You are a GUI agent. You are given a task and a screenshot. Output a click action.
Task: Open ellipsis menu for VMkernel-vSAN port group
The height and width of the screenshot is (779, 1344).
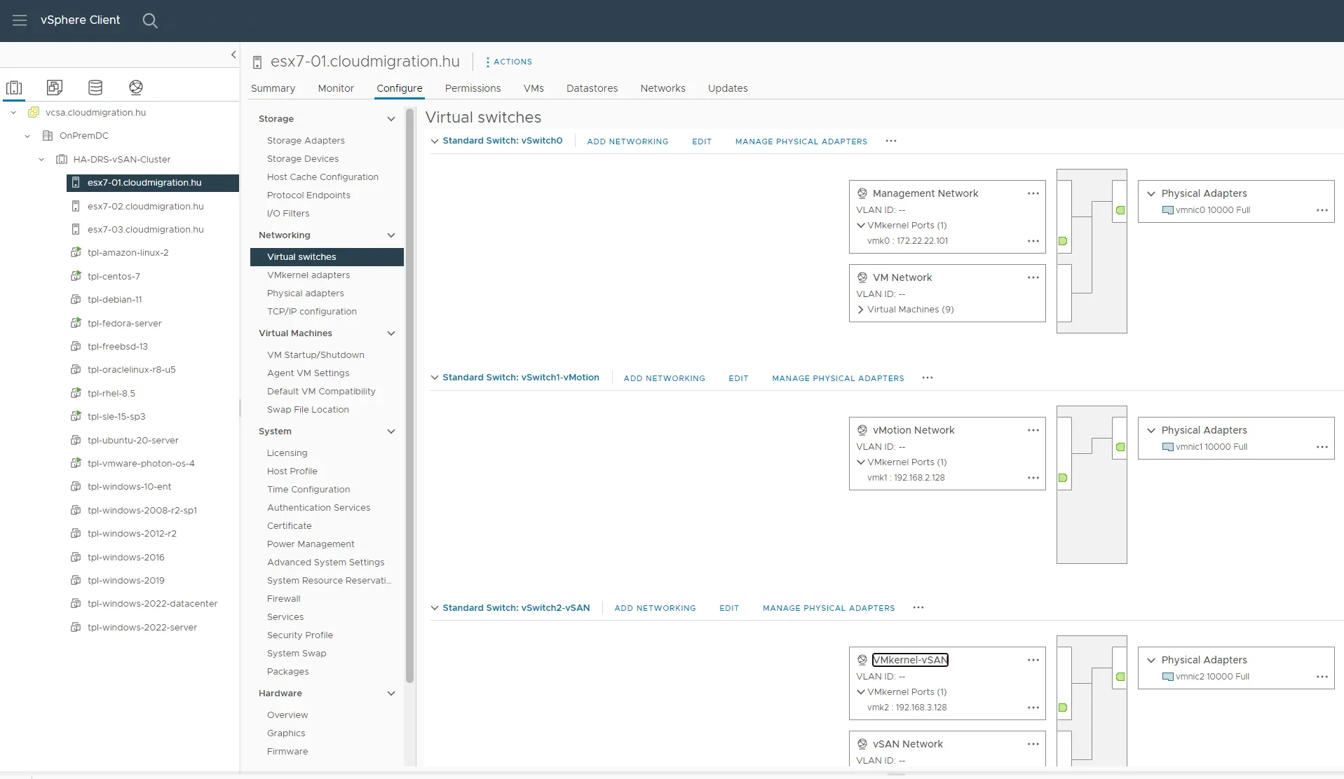pyautogui.click(x=1033, y=660)
